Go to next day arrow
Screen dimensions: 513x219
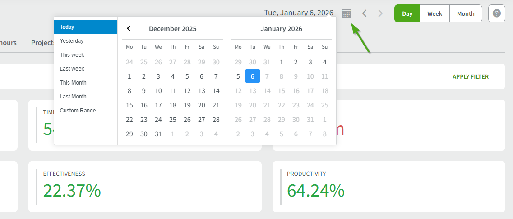pos(380,13)
